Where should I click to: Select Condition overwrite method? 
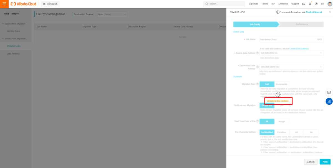pos(282,132)
